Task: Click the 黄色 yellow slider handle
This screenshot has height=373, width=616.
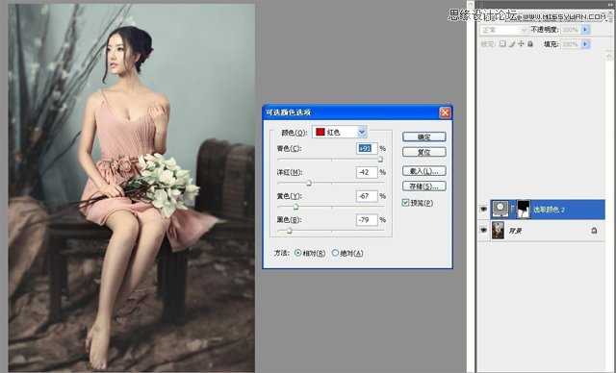Action: (295, 207)
